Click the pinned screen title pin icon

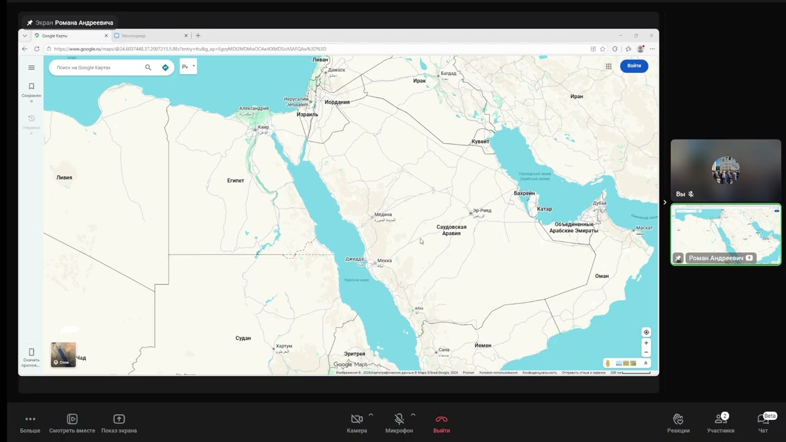coord(29,23)
